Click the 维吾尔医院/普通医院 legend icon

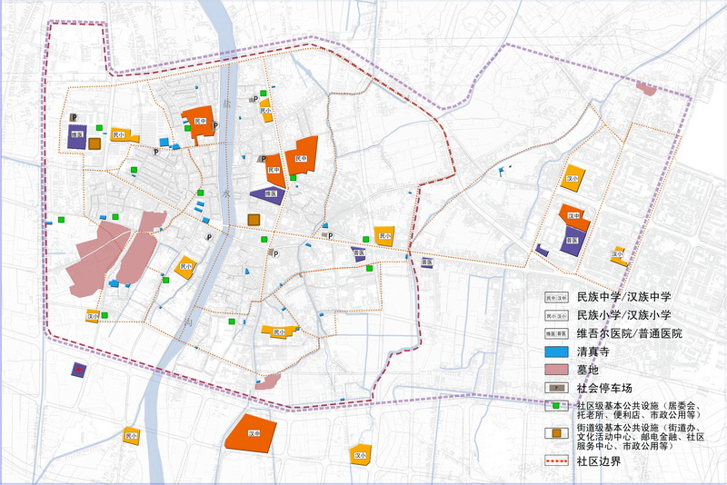click(556, 334)
